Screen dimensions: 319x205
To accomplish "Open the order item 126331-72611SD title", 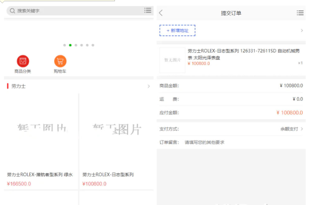I will click(x=244, y=54).
